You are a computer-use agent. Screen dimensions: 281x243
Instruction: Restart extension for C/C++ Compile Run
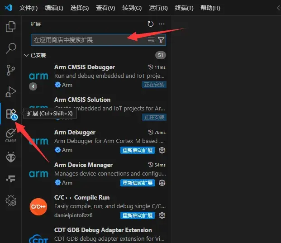138,215
